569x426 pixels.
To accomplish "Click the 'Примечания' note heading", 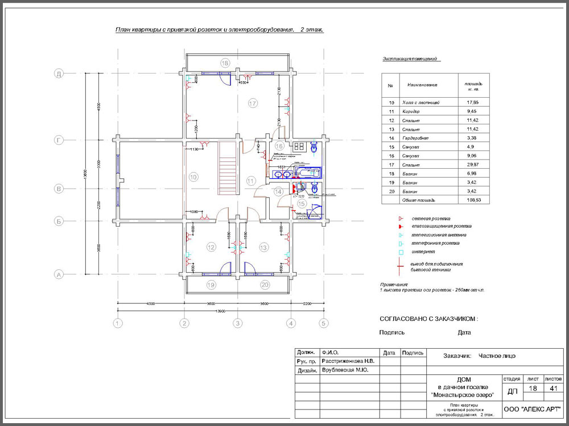I will (x=394, y=285).
